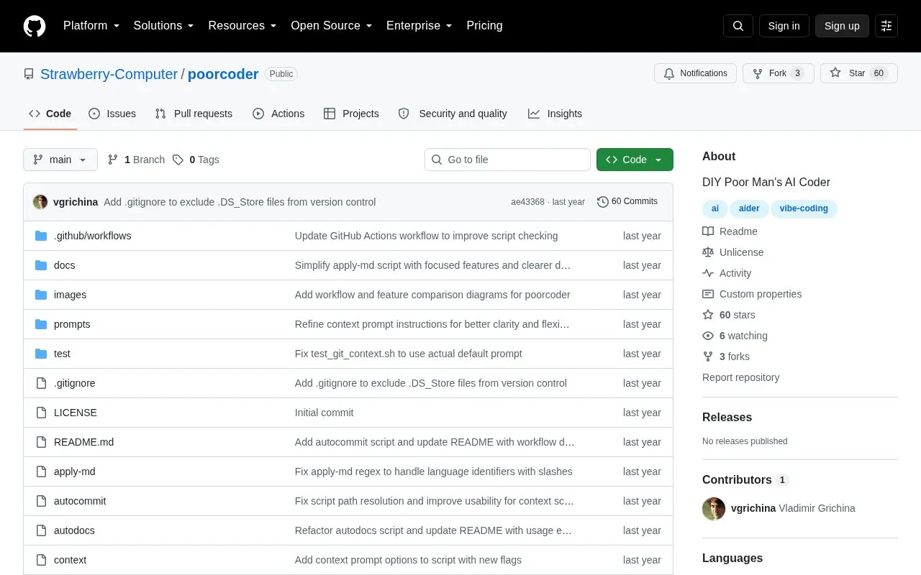Fork the repository with Fork button
The image size is (921, 575).
coord(778,73)
